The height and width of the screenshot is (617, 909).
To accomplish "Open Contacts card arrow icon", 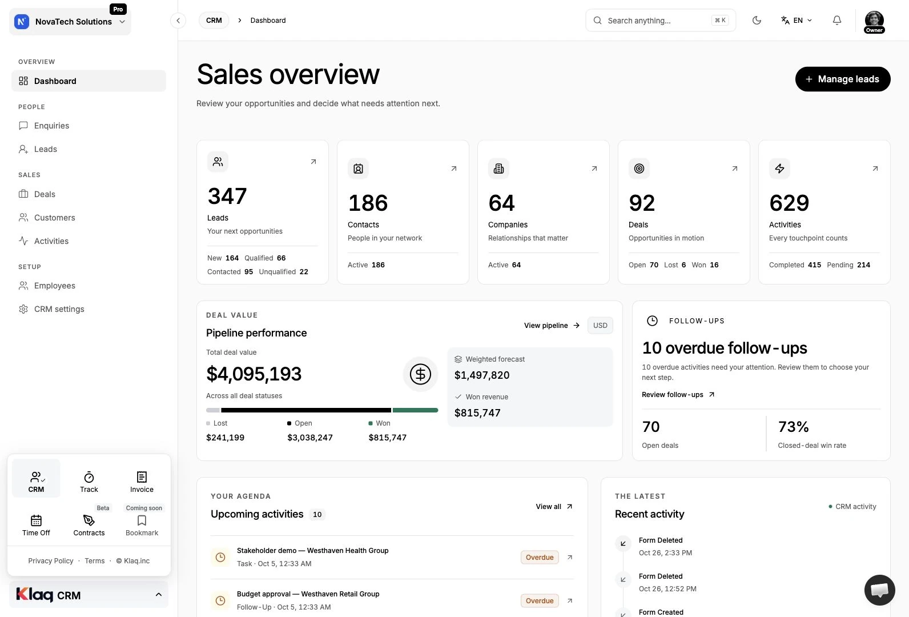I will [454, 169].
